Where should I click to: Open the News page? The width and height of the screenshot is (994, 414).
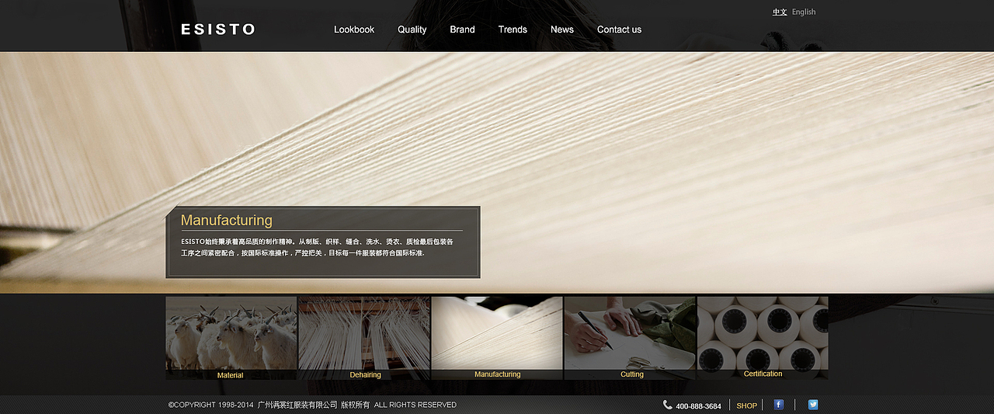pyautogui.click(x=562, y=30)
